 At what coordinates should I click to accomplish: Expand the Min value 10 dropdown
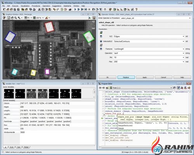click(184, 57)
